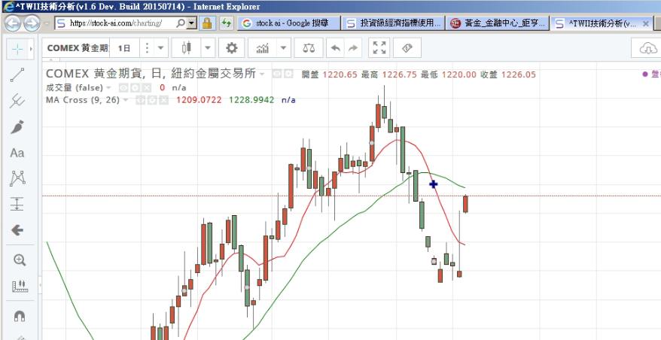The image size is (661, 340).
Task: Select the pitchfork drawing tool
Action: (17, 101)
